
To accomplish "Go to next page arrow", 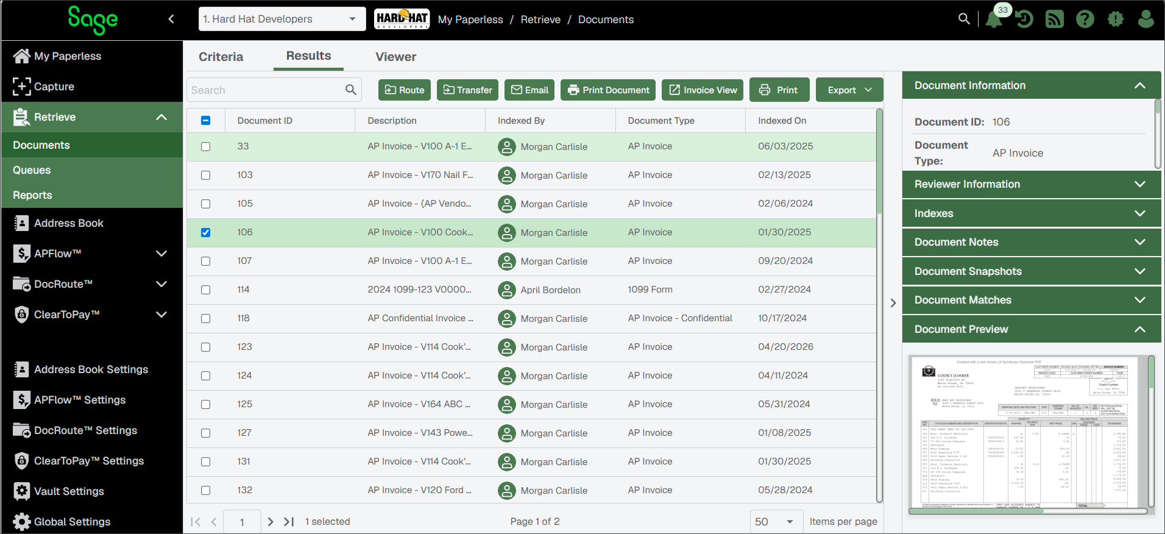I will point(271,522).
